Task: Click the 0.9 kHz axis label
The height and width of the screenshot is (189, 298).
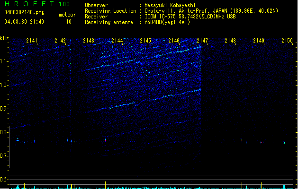Action: coord(4,109)
